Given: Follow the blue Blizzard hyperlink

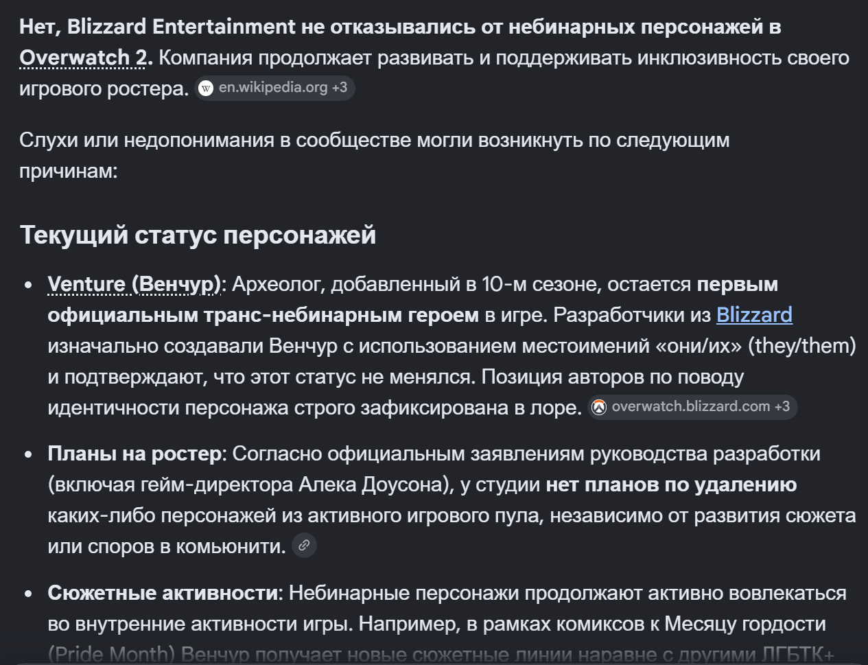Looking at the screenshot, I should [x=754, y=314].
